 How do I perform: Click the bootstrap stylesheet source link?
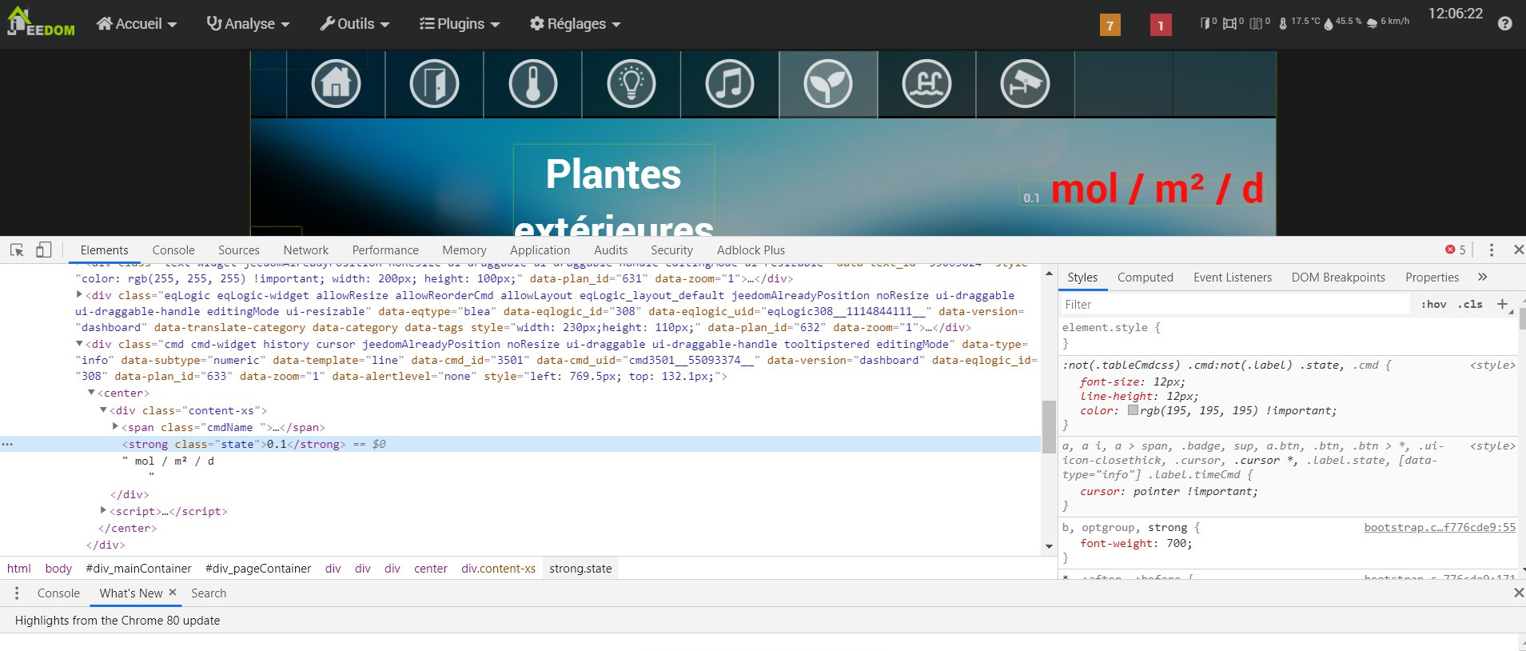click(1440, 527)
